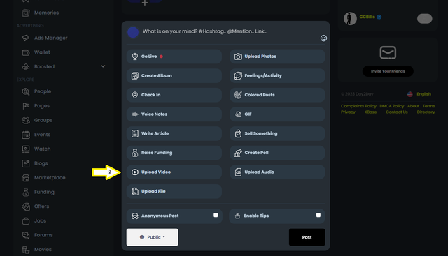Click the Upload File document icon

pos(135,191)
